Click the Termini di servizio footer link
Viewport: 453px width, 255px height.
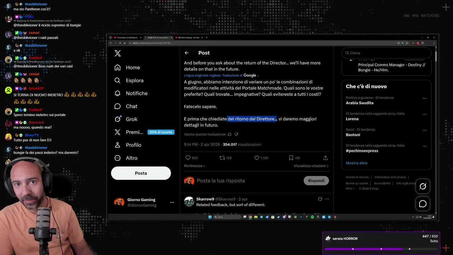coord(357,177)
